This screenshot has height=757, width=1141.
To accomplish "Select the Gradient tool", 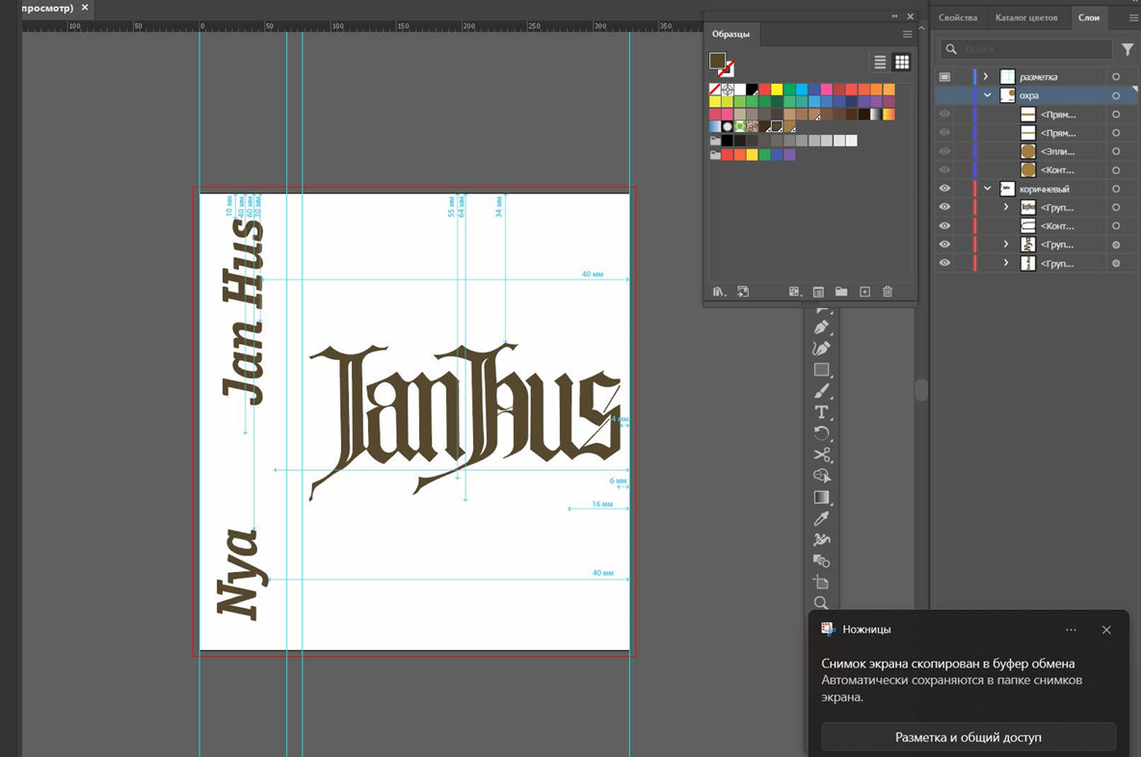I will (x=822, y=497).
